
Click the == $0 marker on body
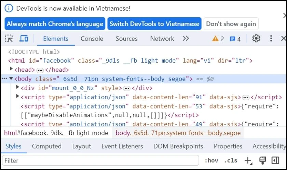coord(205,79)
